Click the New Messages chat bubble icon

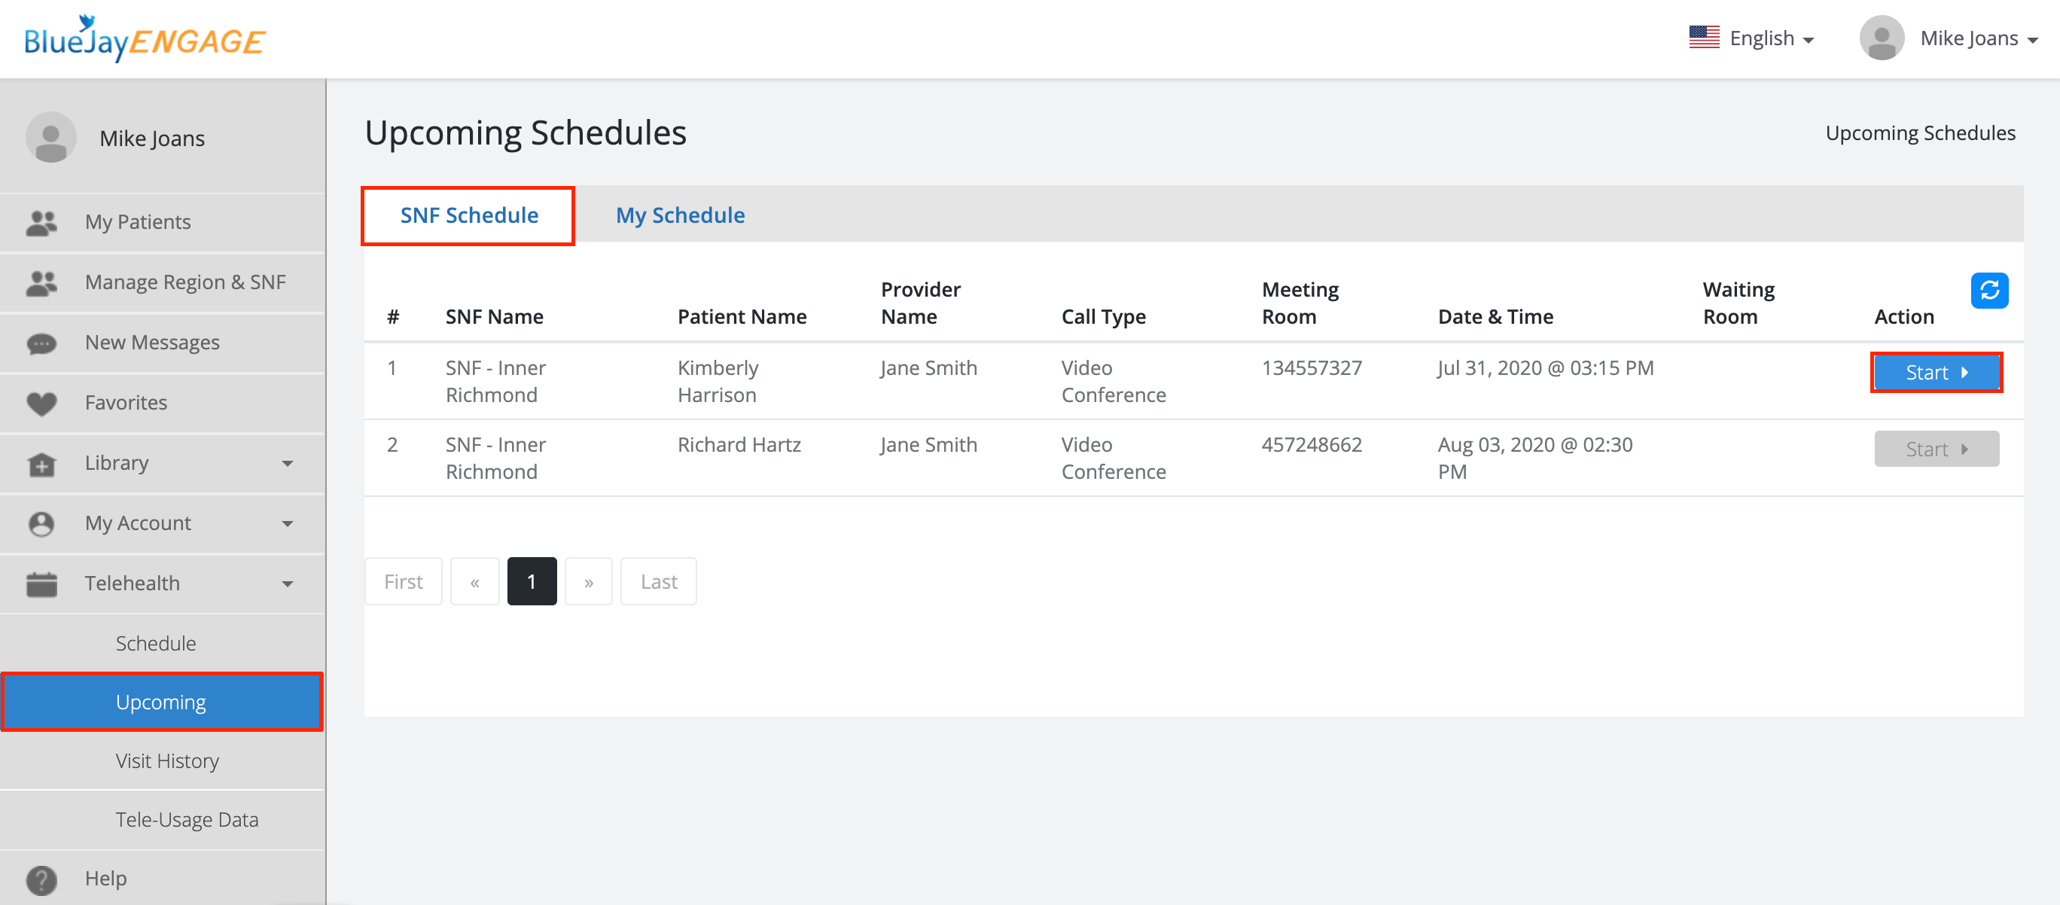coord(41,343)
